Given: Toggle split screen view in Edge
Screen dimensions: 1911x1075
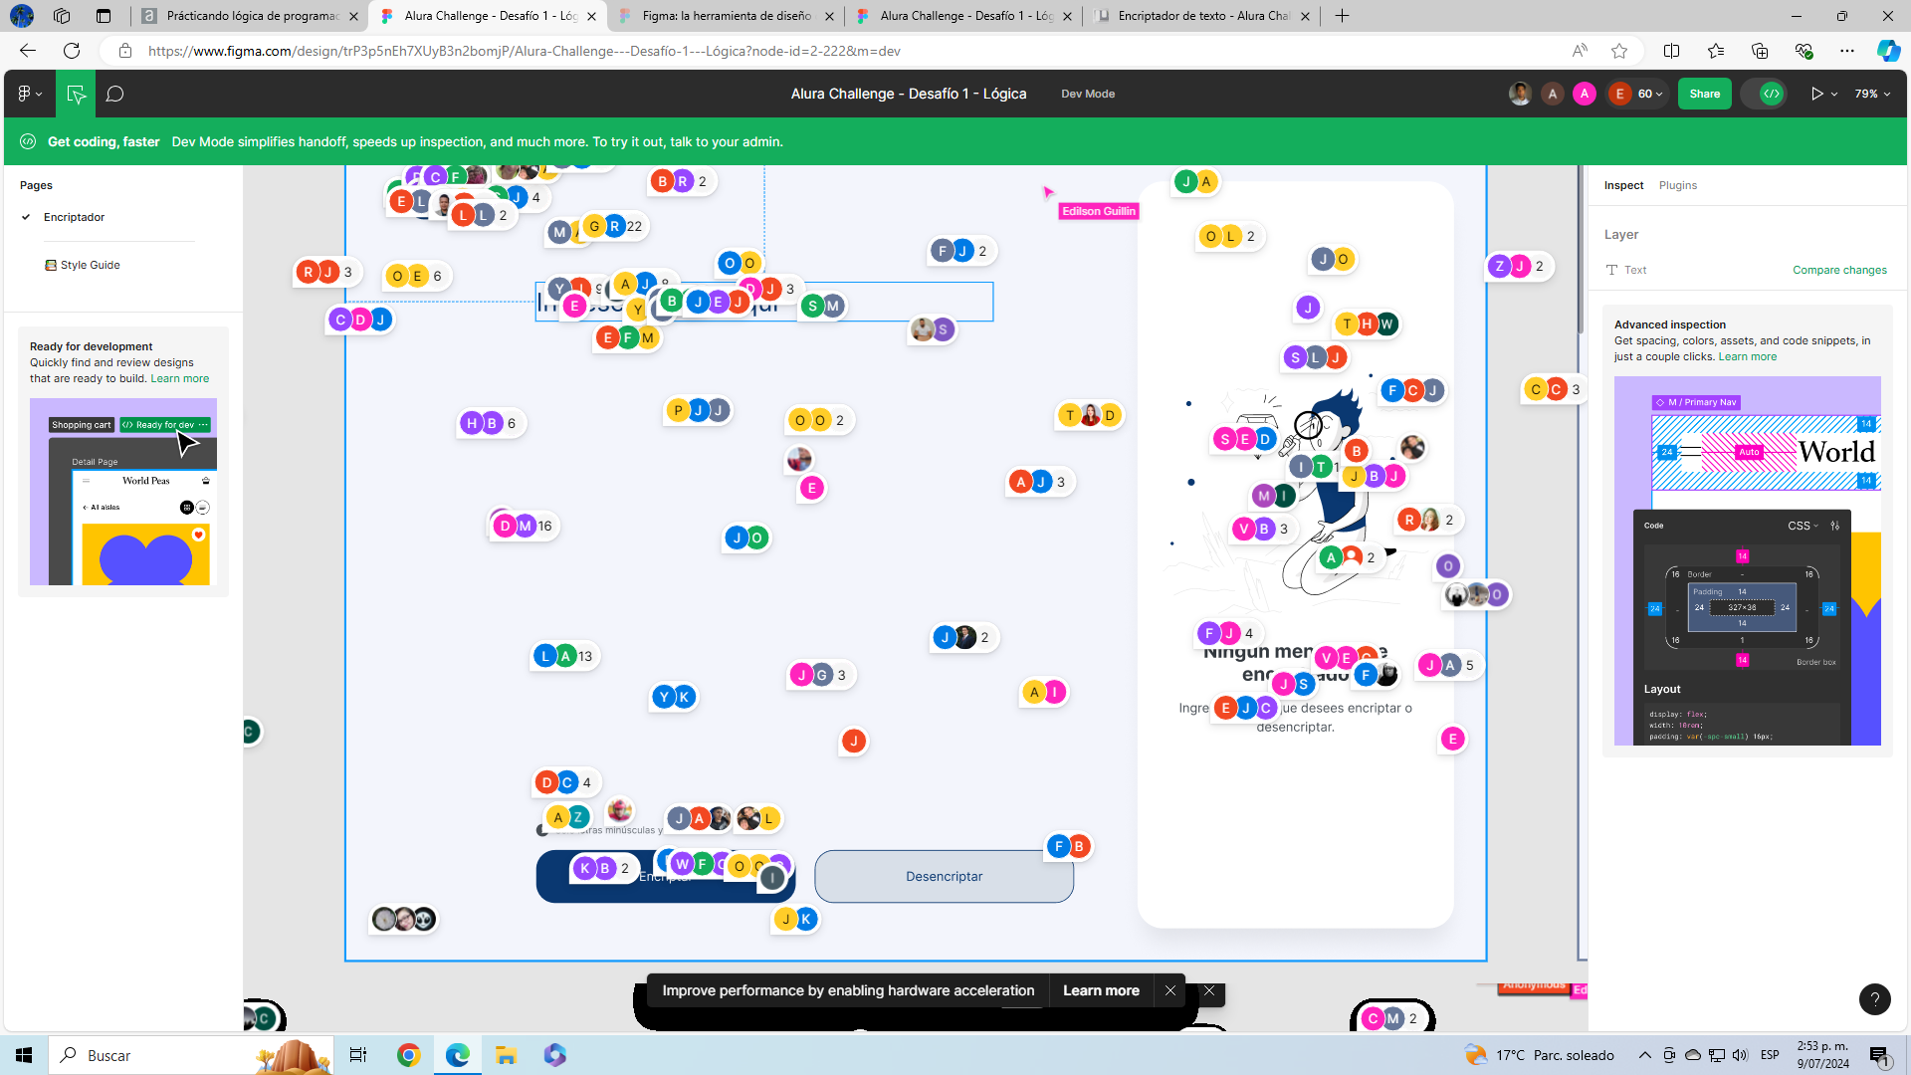Looking at the screenshot, I should pyautogui.click(x=1671, y=51).
